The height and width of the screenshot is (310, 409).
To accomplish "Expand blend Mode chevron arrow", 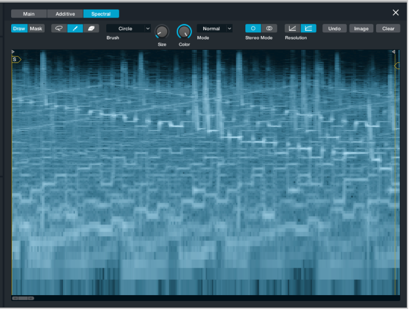I will point(229,29).
